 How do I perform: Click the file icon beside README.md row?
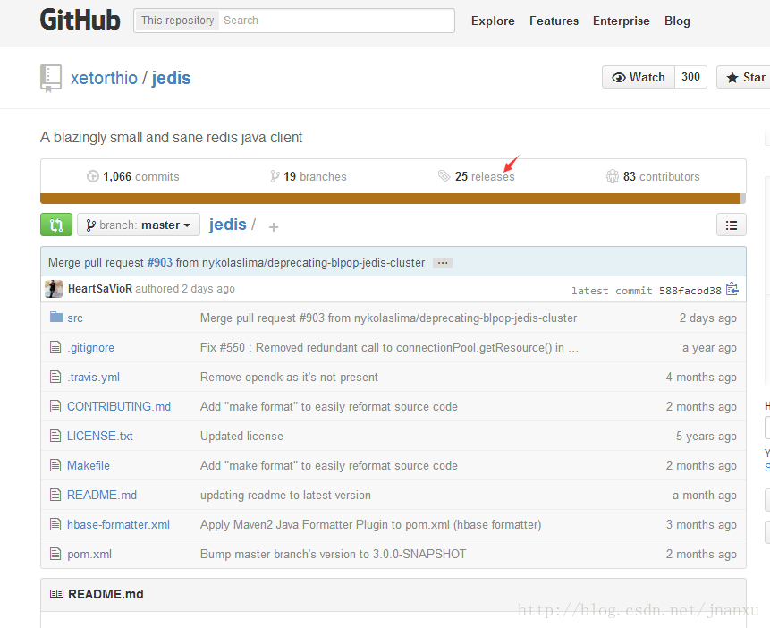(x=55, y=495)
